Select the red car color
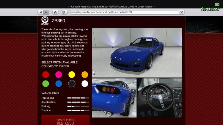The image size is (223, 125). click(x=46, y=75)
